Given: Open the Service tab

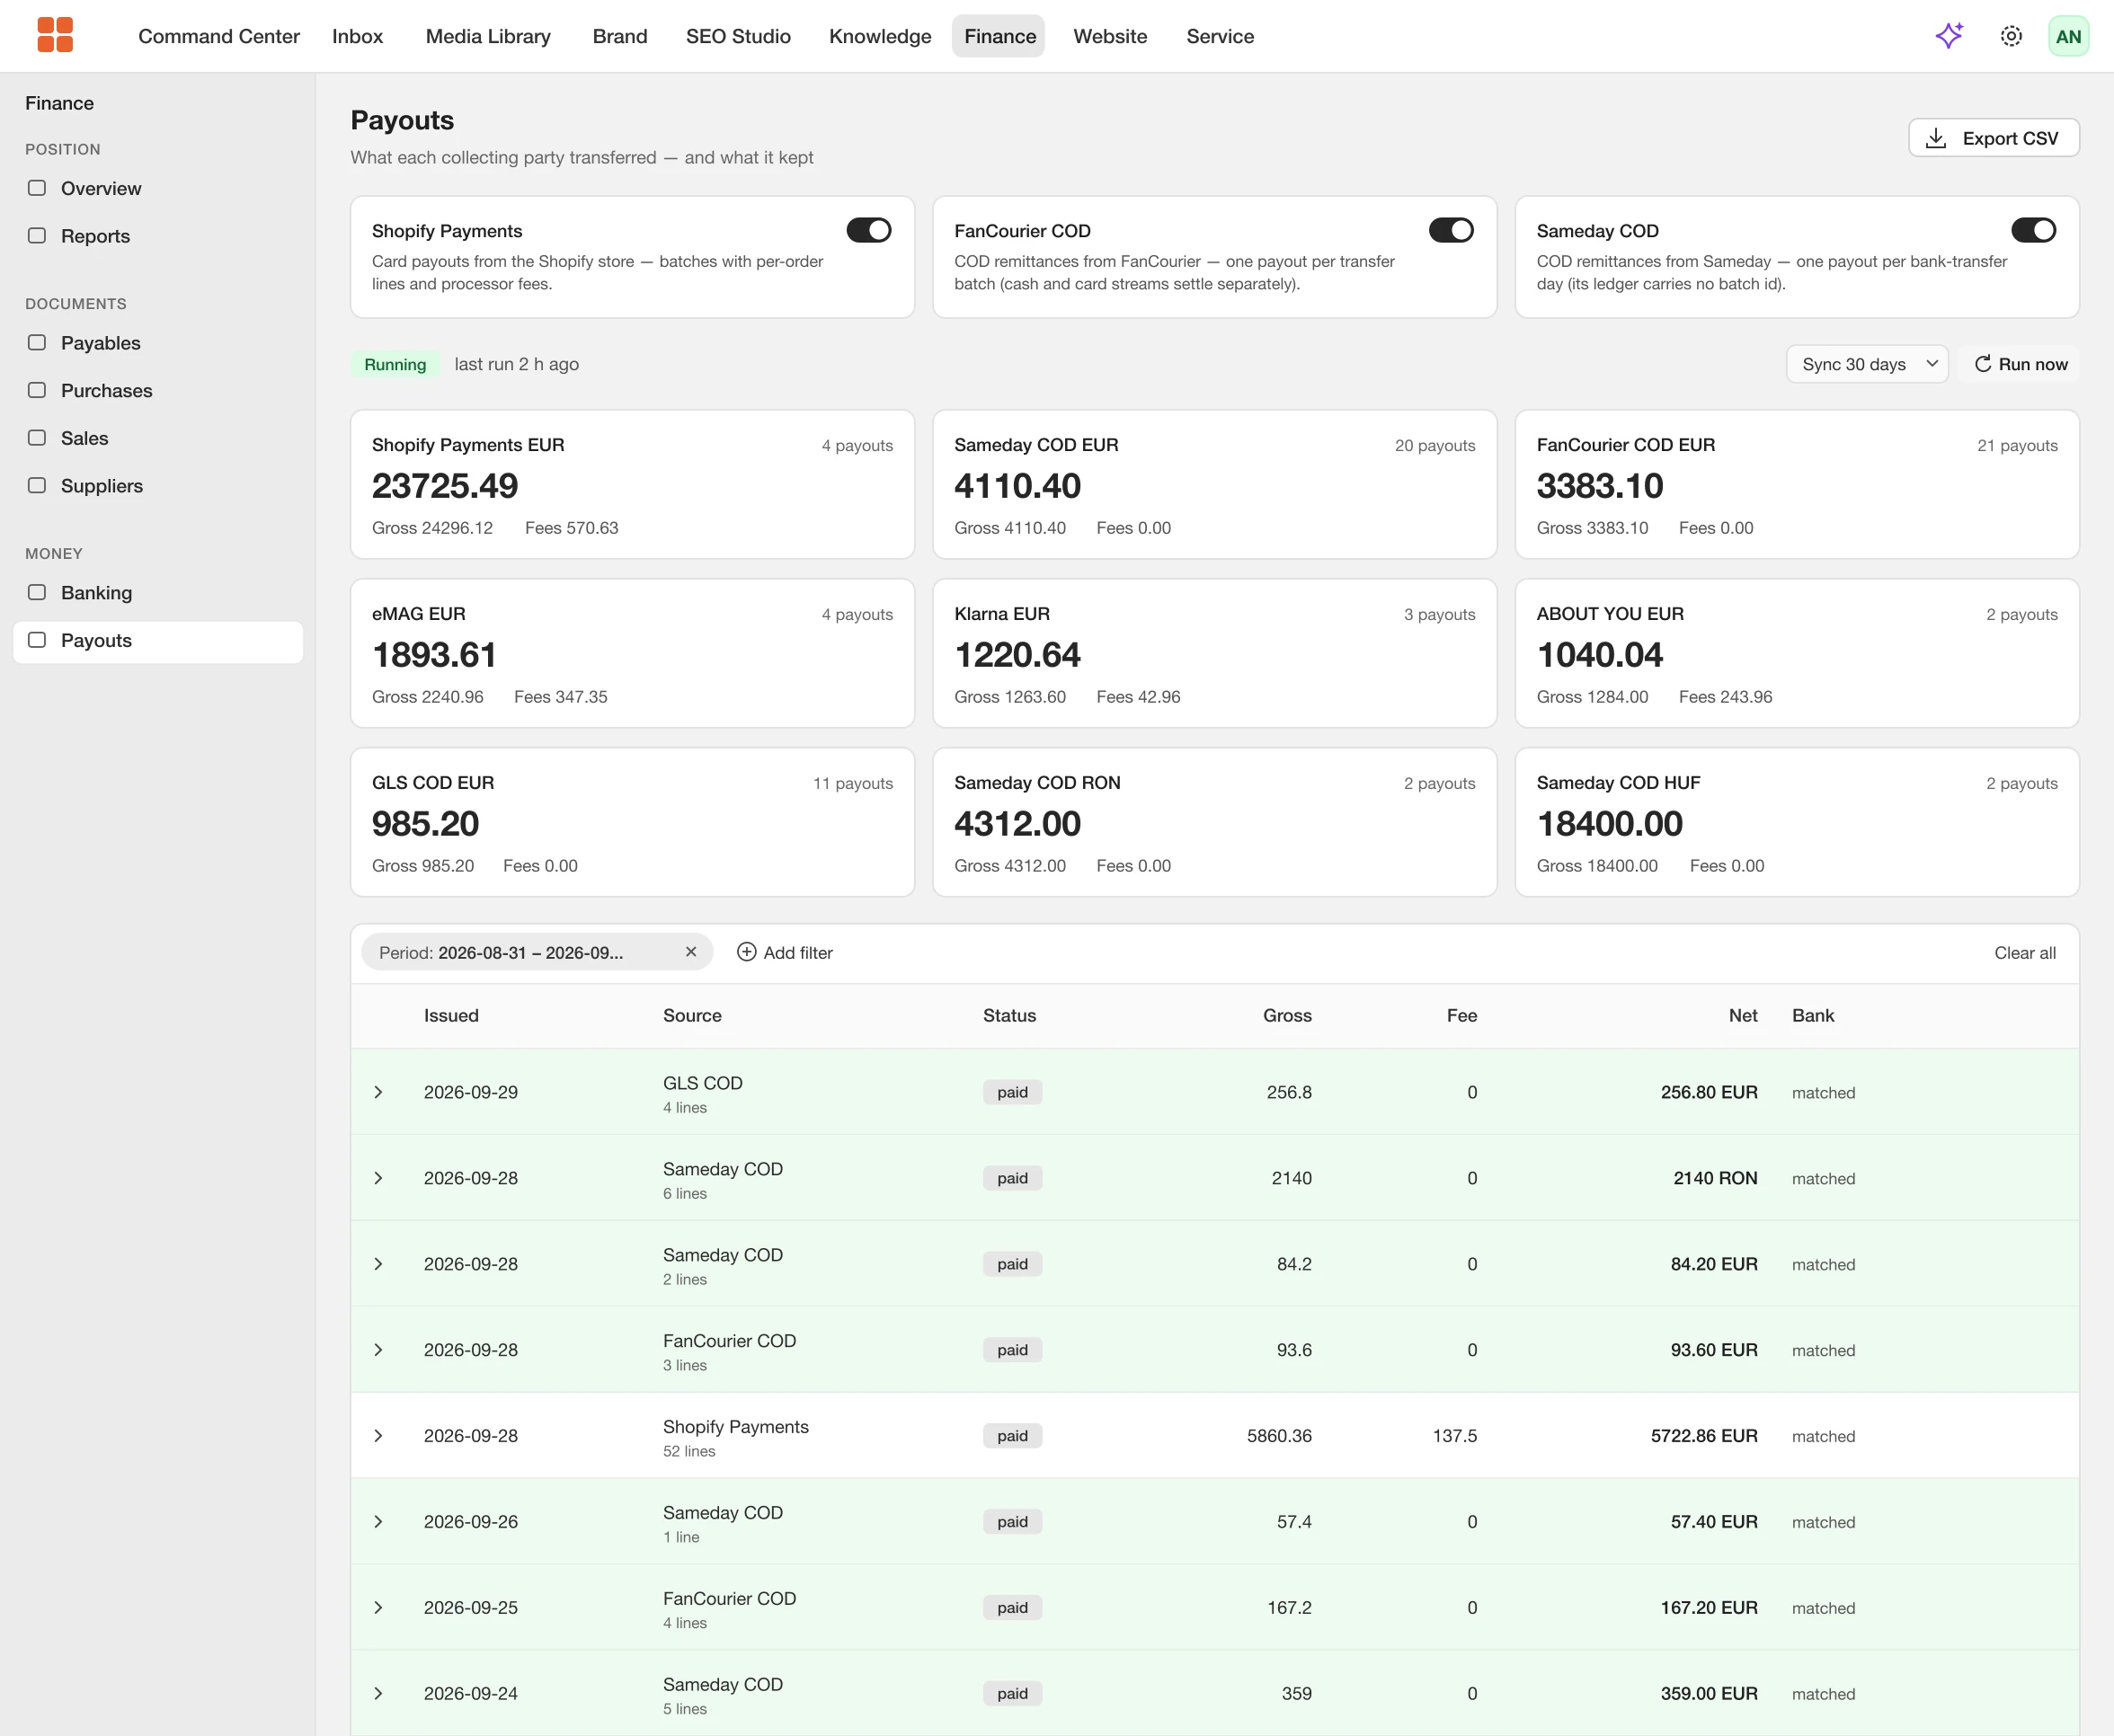Looking at the screenshot, I should [x=1220, y=36].
